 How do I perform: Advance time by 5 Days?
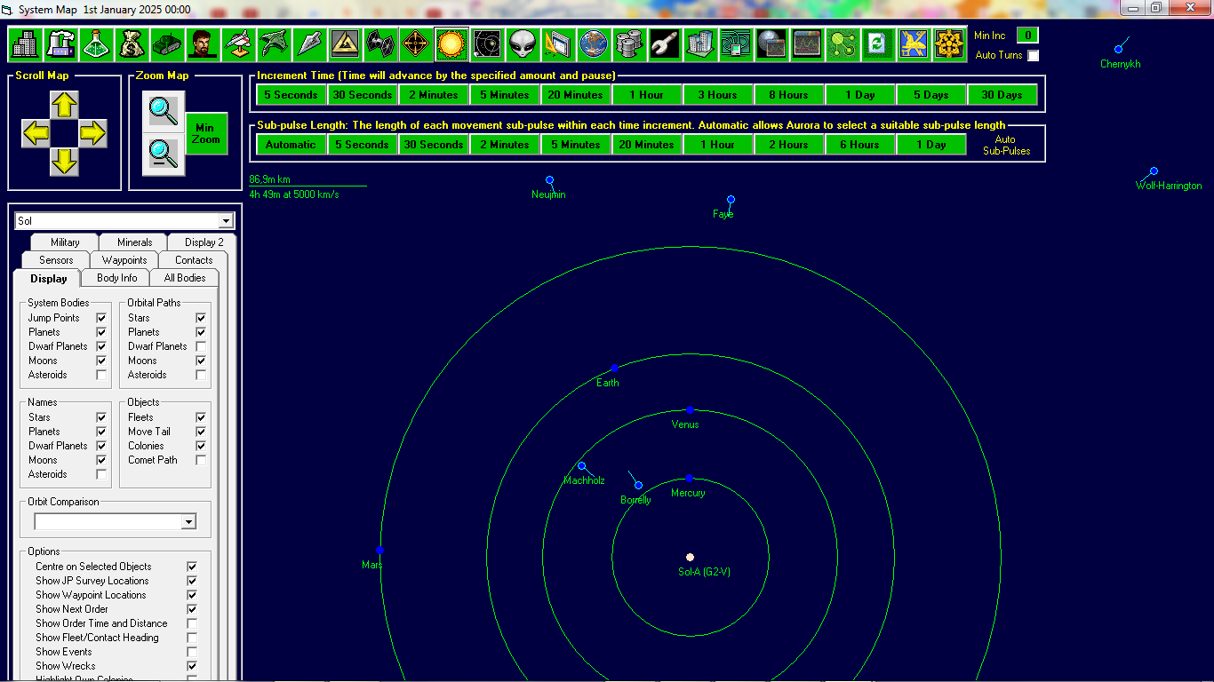(930, 95)
